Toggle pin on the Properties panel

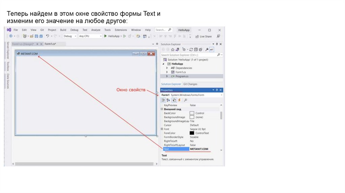tap(217, 90)
